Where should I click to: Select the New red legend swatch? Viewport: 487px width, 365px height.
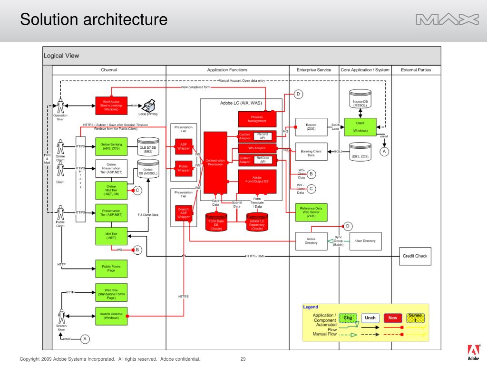[x=393, y=318]
